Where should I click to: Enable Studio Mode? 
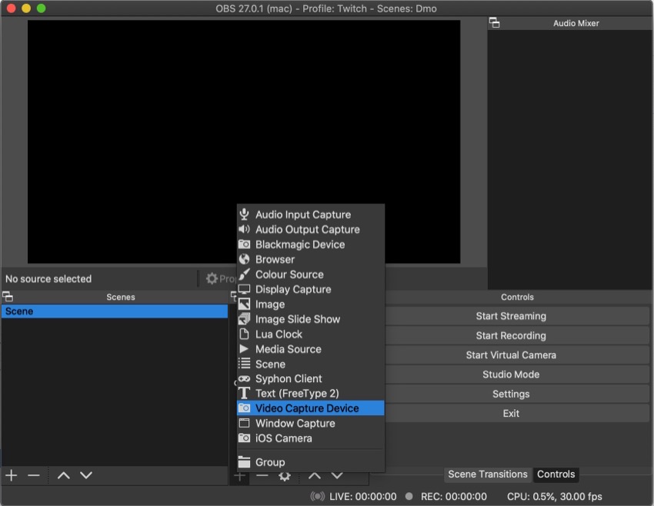click(511, 375)
